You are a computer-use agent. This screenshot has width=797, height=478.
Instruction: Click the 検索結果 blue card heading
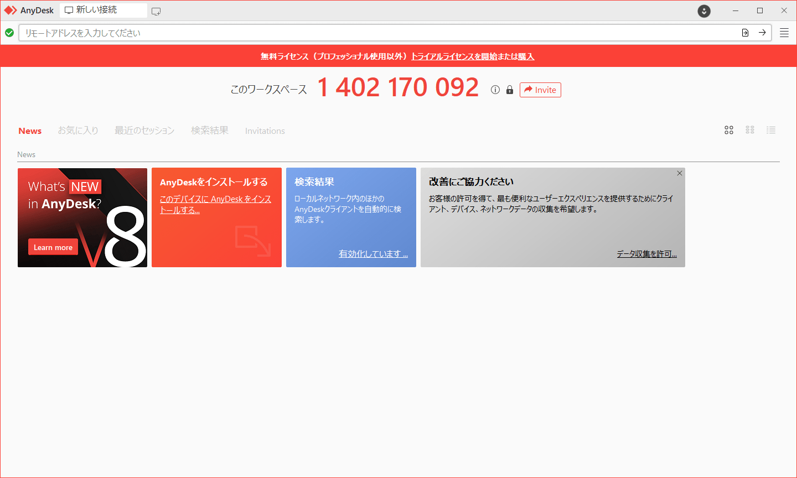(x=314, y=181)
